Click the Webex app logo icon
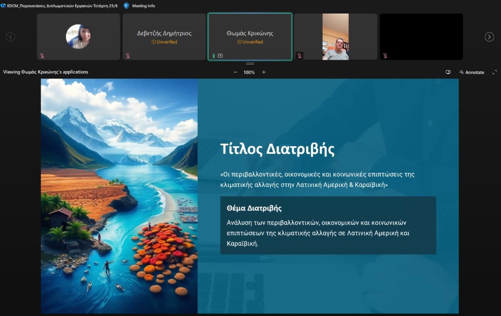The image size is (501, 316). pyautogui.click(x=4, y=6)
